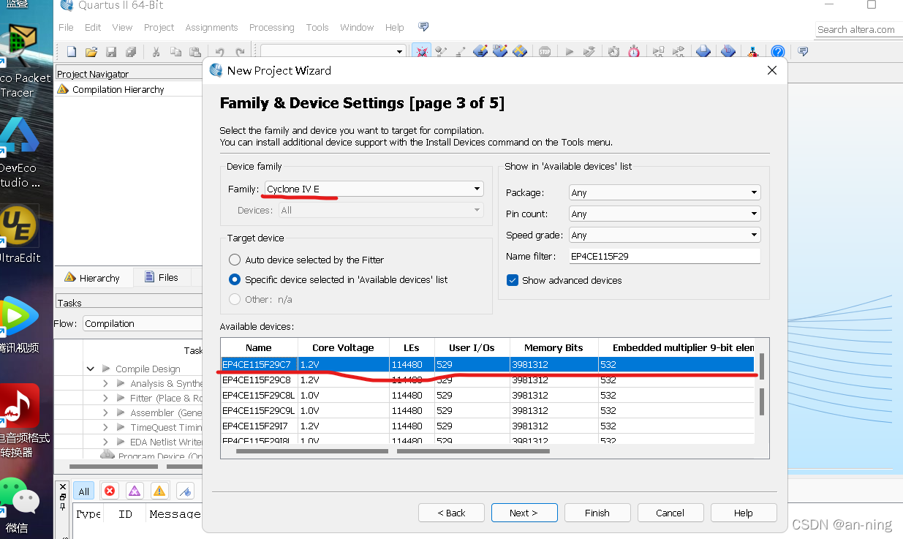903x539 pixels.
Task: Click the Save toolbar icon
Action: coord(111,52)
